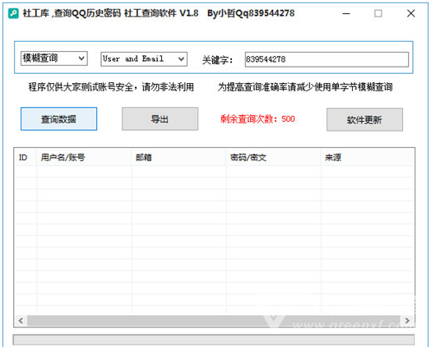Click the left arrow of horizontal scrollbar
The image size is (431, 347).
[21, 321]
